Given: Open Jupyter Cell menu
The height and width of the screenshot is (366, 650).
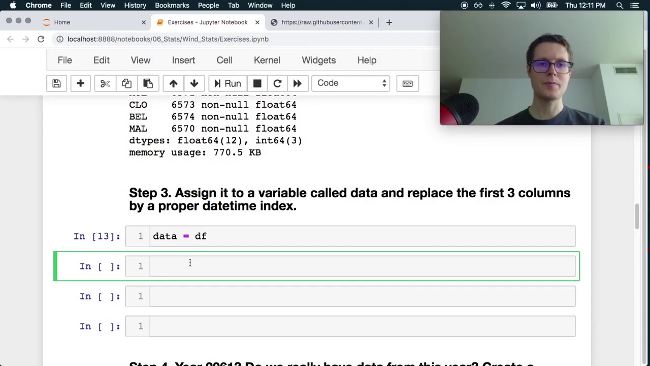Looking at the screenshot, I should pyautogui.click(x=224, y=60).
